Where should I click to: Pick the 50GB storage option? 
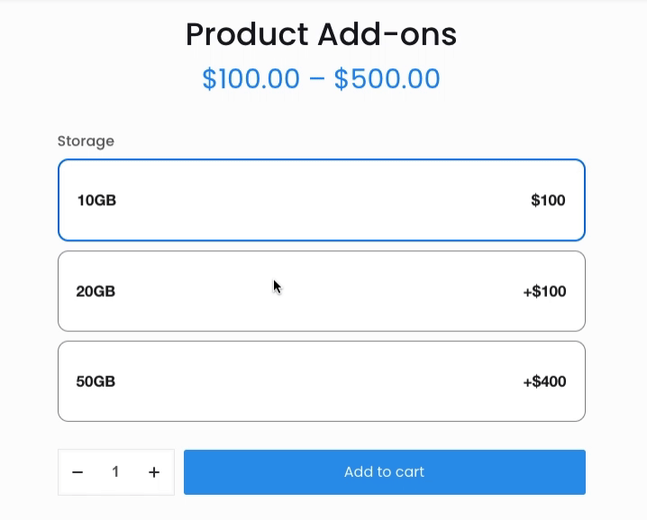[321, 381]
